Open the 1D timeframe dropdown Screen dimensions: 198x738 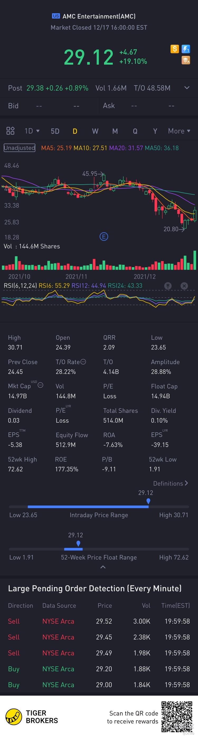(32, 131)
